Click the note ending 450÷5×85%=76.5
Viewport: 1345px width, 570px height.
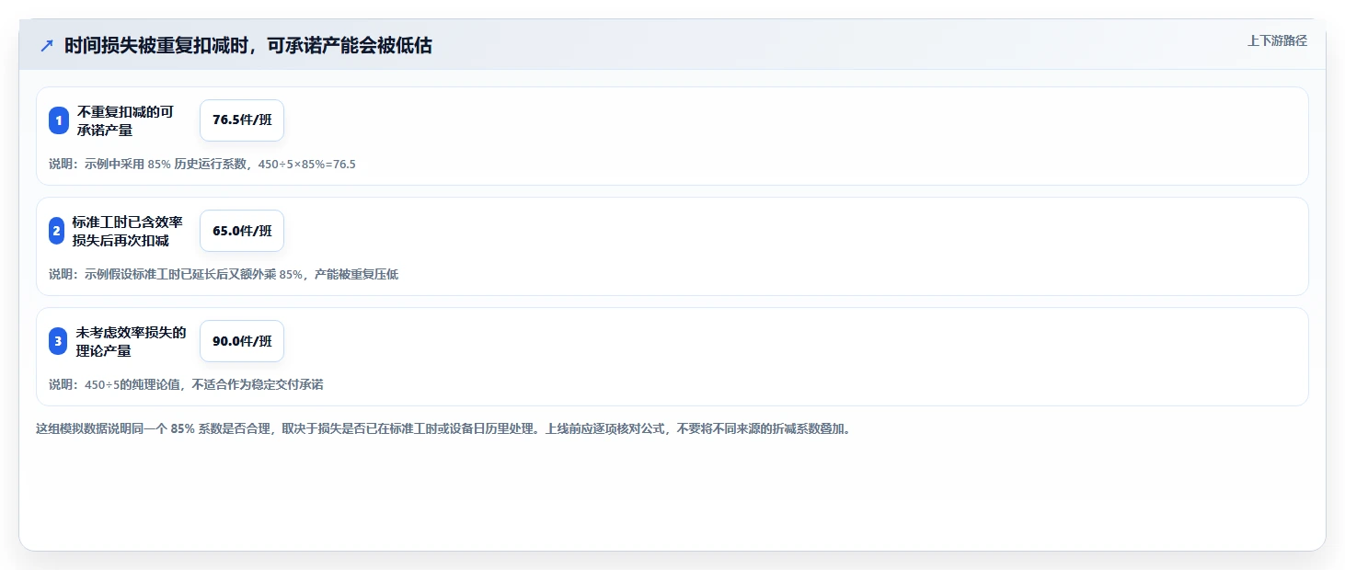(202, 165)
